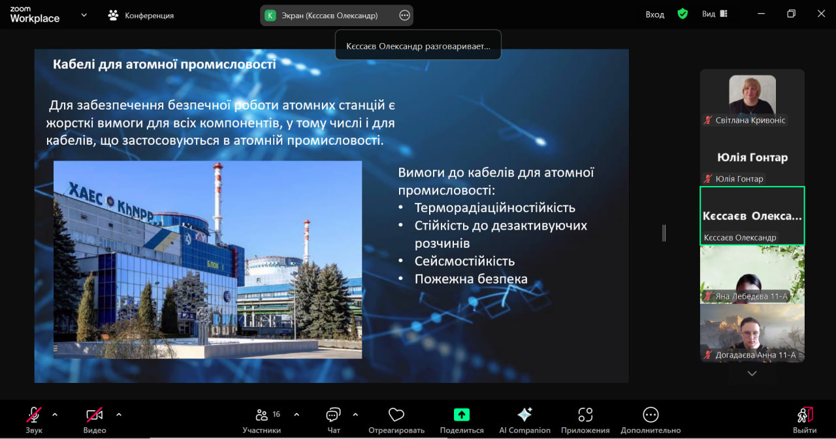
Task: Open screen share options three-dot button
Action: 404,15
